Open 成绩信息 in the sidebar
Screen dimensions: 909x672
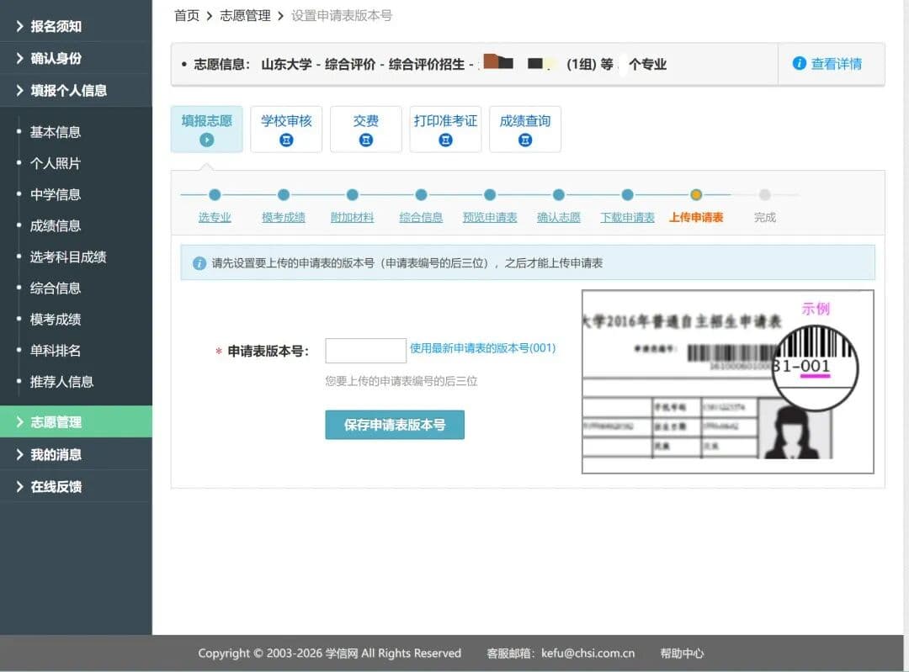(x=56, y=226)
